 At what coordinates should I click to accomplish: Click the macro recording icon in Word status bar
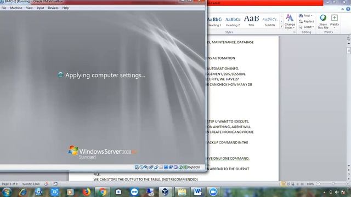55,184
